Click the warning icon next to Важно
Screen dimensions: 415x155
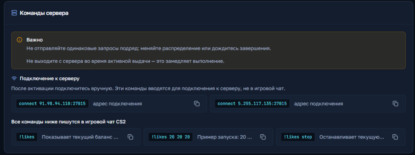(19, 40)
